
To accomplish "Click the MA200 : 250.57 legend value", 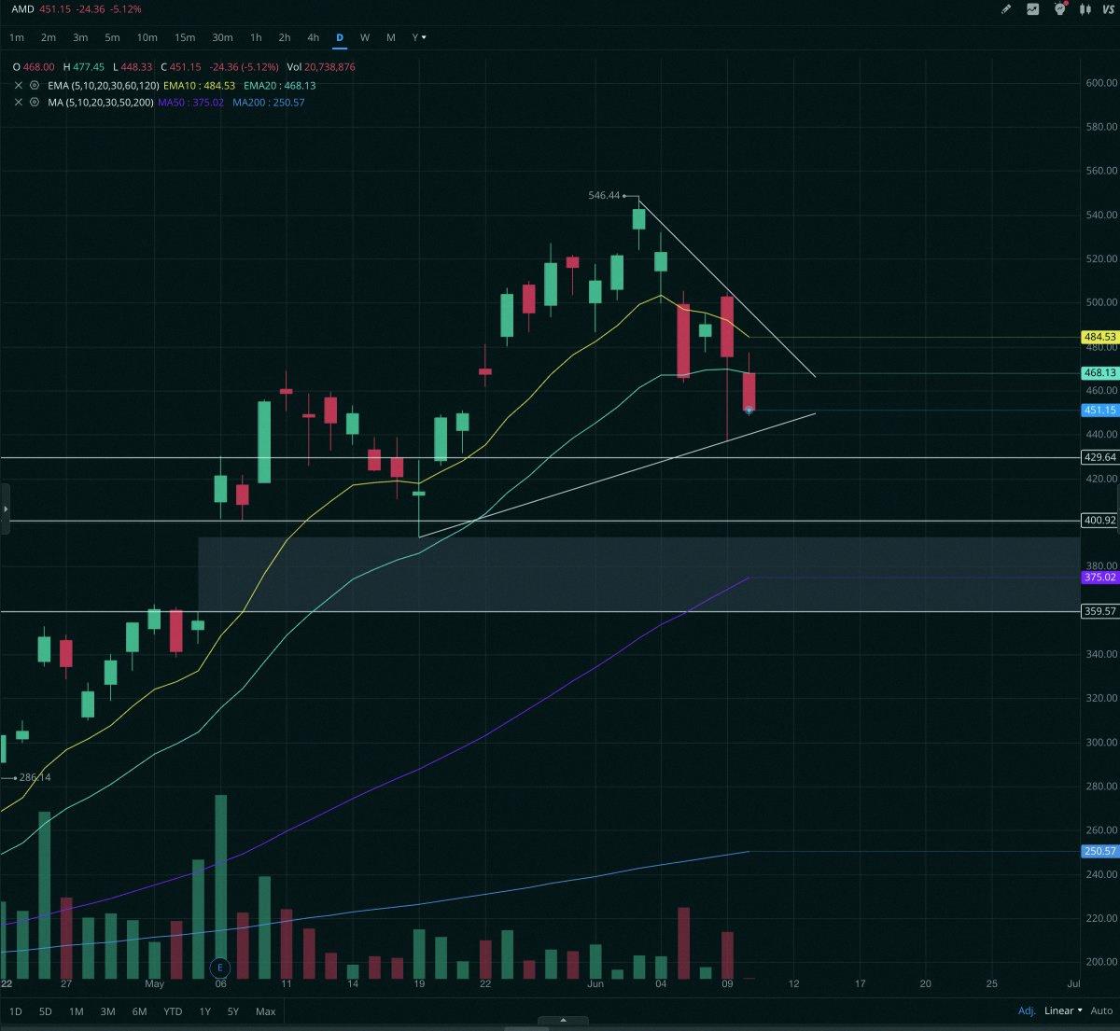I will click(269, 102).
